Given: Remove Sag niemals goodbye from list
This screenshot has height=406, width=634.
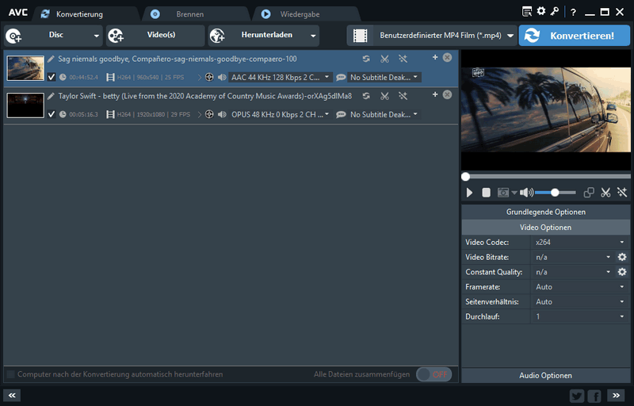Looking at the screenshot, I should 447,57.
